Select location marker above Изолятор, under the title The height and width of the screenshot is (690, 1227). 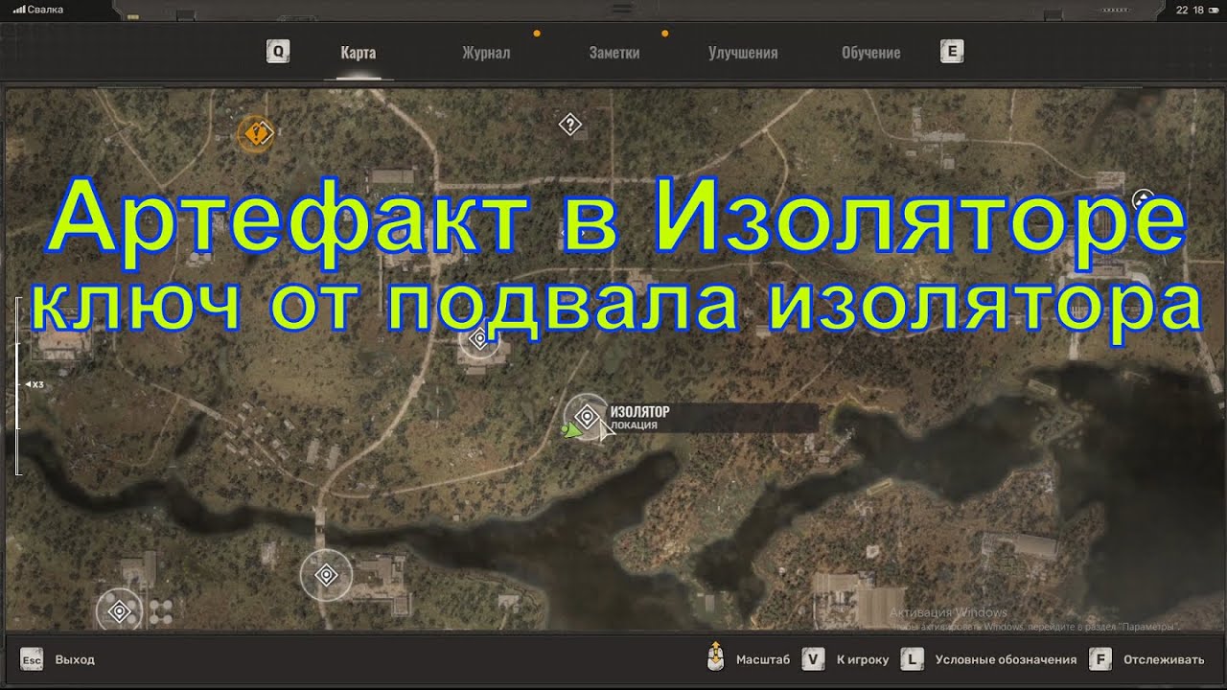pos(479,337)
